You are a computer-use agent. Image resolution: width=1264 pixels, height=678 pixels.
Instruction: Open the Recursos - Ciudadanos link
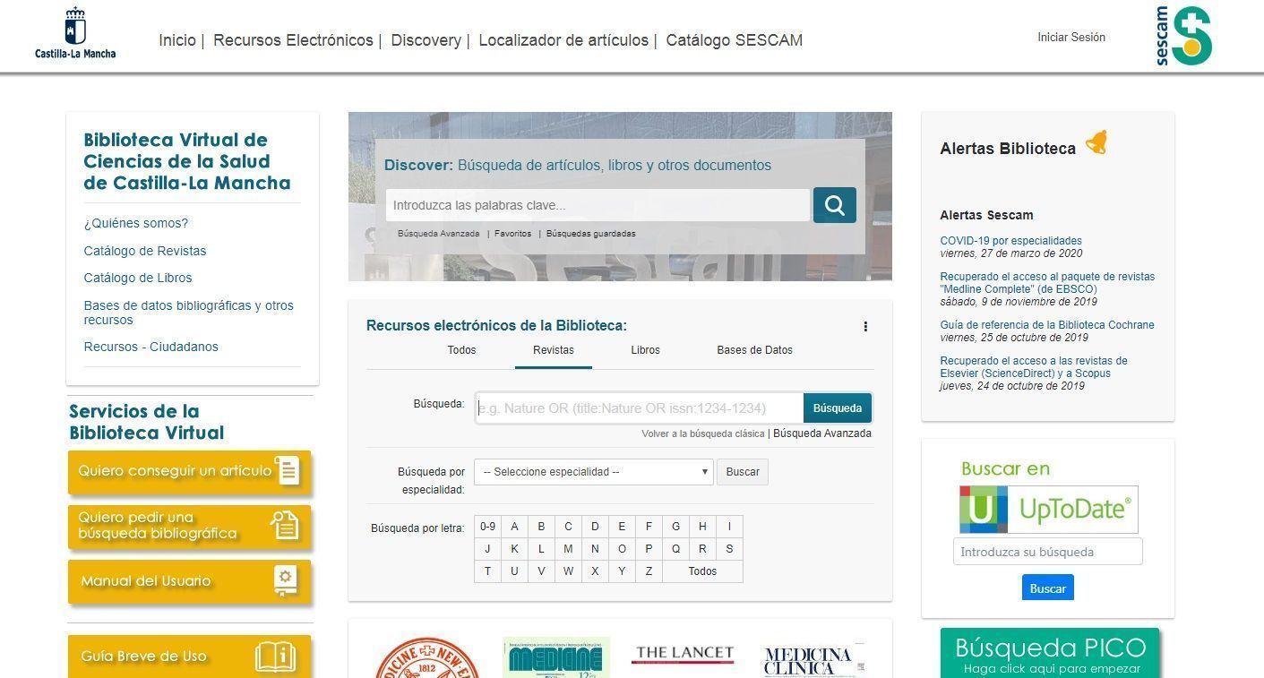151,347
